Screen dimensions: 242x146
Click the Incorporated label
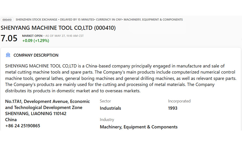(179, 101)
